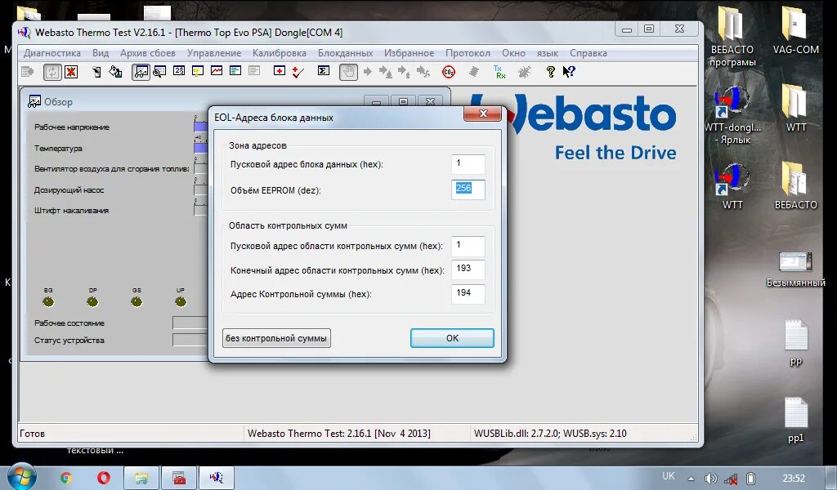
Task: Open the Справка menu
Action: (589, 53)
